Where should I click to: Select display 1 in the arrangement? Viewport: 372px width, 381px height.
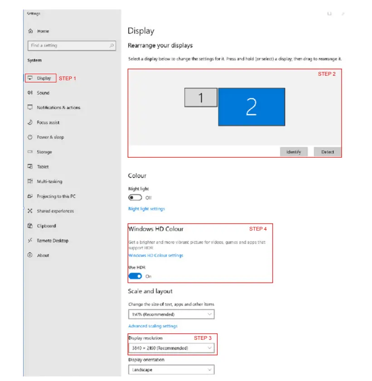click(x=201, y=97)
